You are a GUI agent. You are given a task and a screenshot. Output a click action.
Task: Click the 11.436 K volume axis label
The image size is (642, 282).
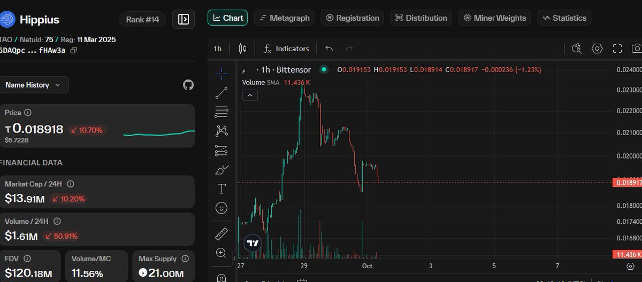click(627, 254)
